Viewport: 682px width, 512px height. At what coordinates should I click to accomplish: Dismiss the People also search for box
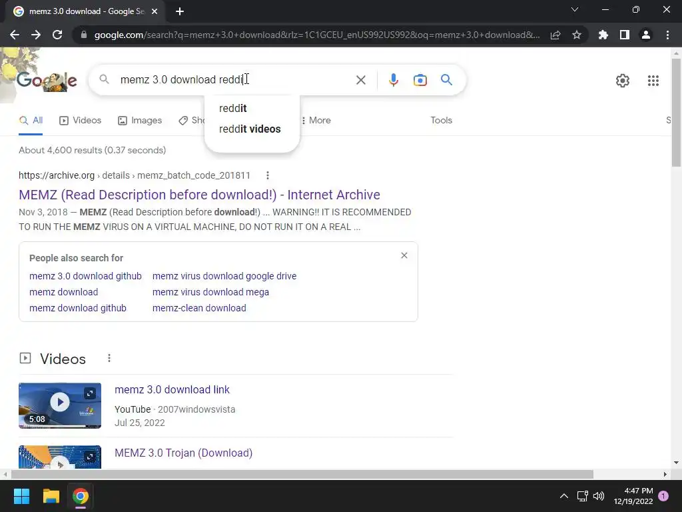point(404,255)
